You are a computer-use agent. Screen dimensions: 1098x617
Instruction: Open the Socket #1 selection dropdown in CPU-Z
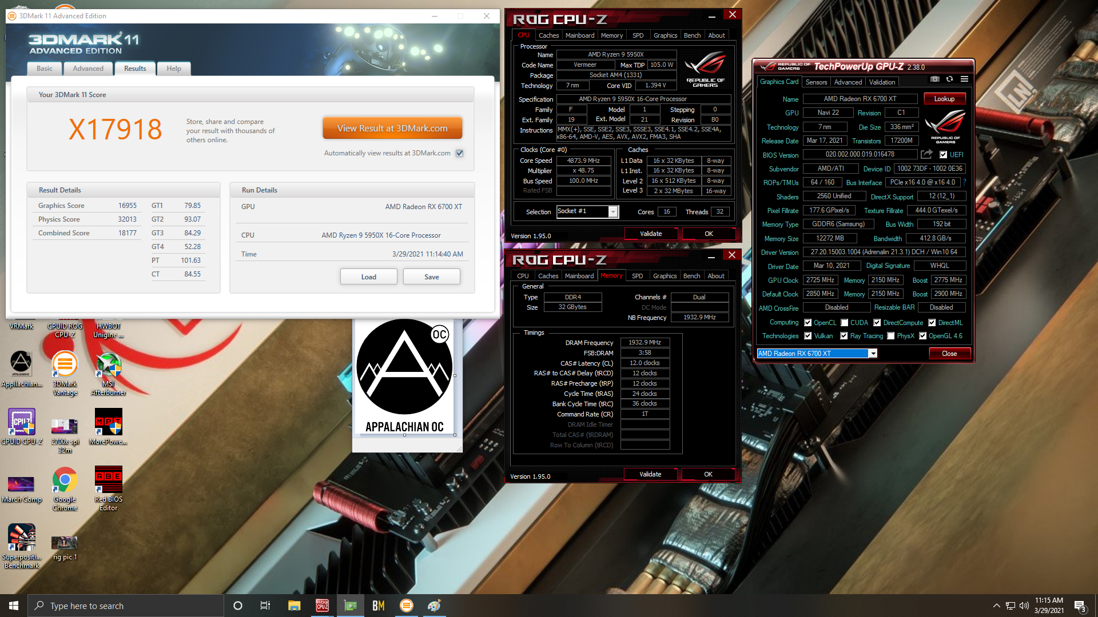612,212
